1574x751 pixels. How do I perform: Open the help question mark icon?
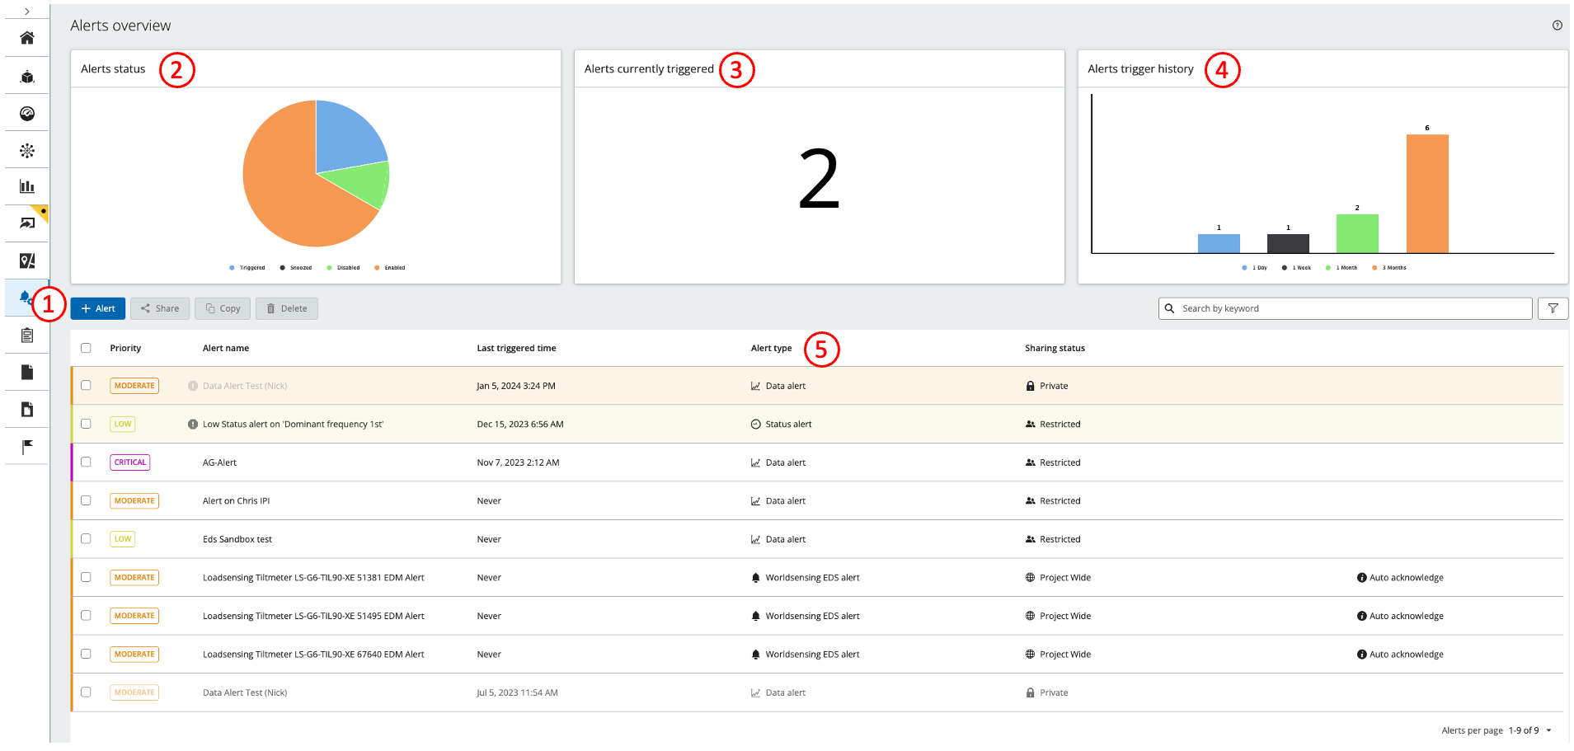point(1558,26)
